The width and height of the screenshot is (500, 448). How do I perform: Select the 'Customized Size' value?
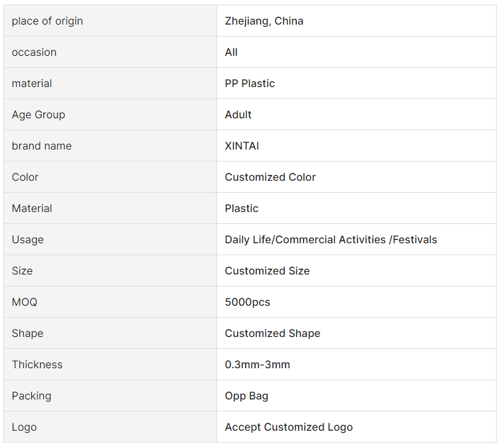point(267,271)
